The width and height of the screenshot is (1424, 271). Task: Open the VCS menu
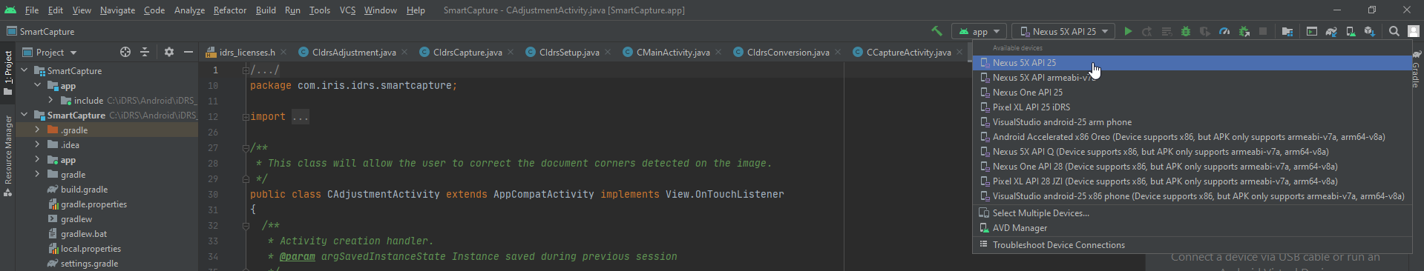(347, 10)
